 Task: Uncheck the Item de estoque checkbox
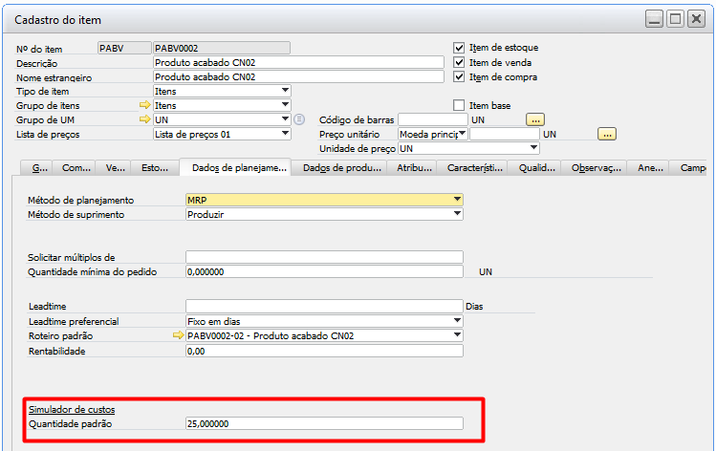click(459, 47)
